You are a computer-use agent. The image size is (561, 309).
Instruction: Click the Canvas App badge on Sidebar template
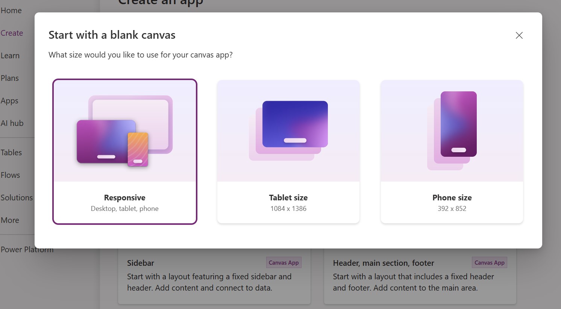point(284,262)
